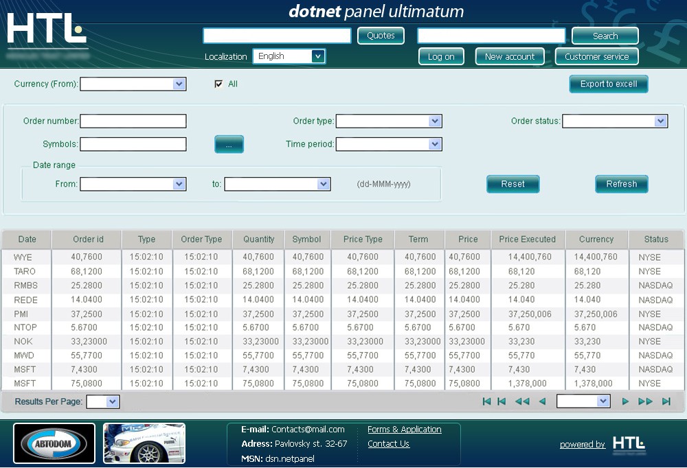Screen dimensions: 687x468
Task: Focus the Order number input field
Action: (133, 121)
